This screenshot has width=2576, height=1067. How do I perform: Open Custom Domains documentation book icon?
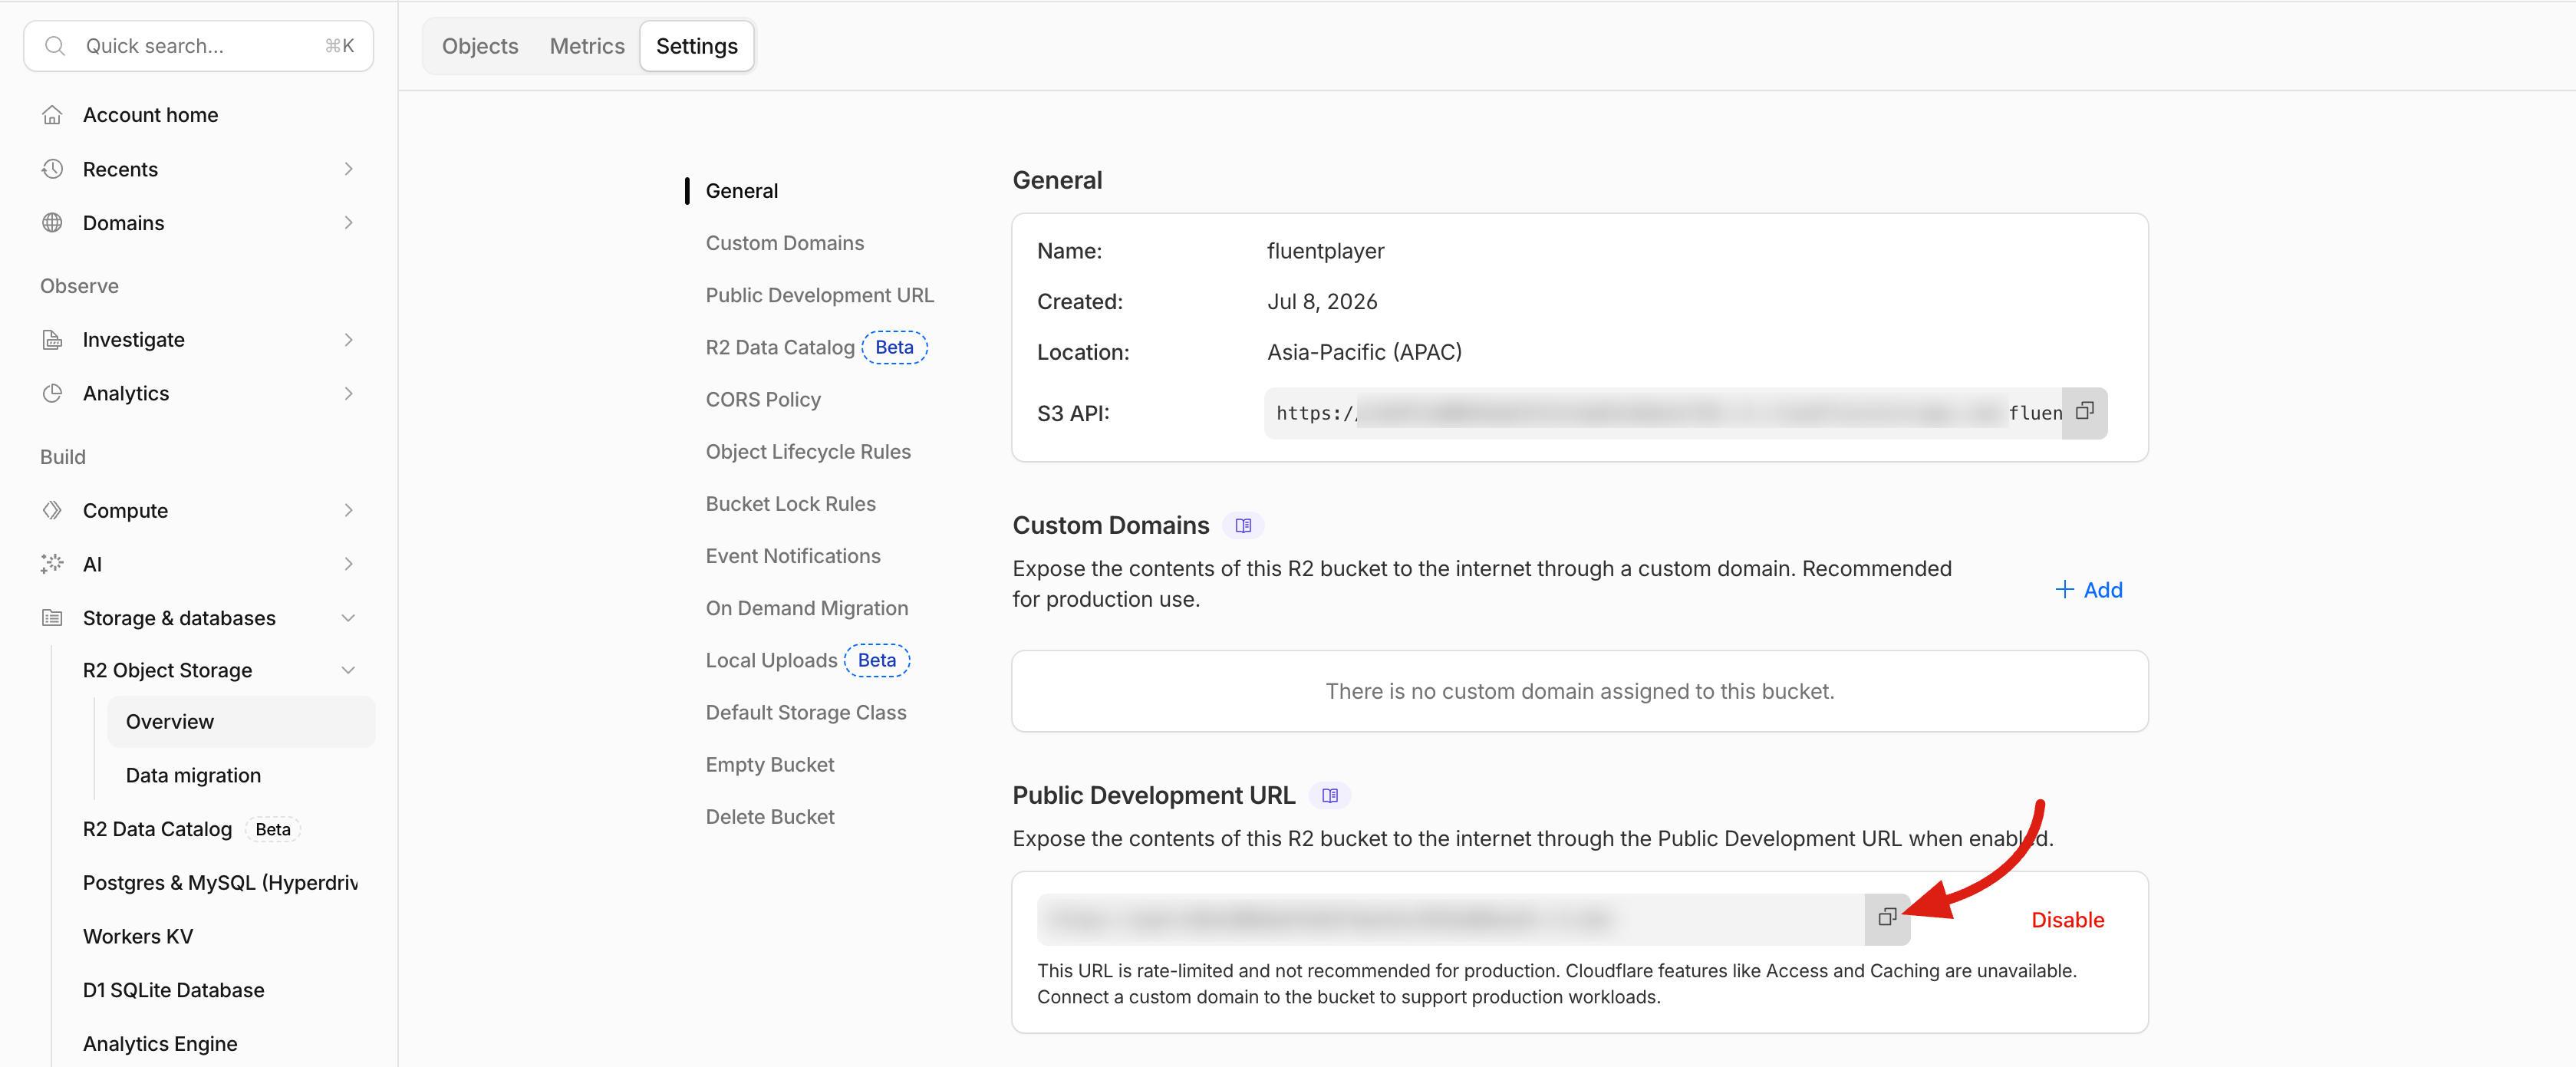click(x=1243, y=526)
